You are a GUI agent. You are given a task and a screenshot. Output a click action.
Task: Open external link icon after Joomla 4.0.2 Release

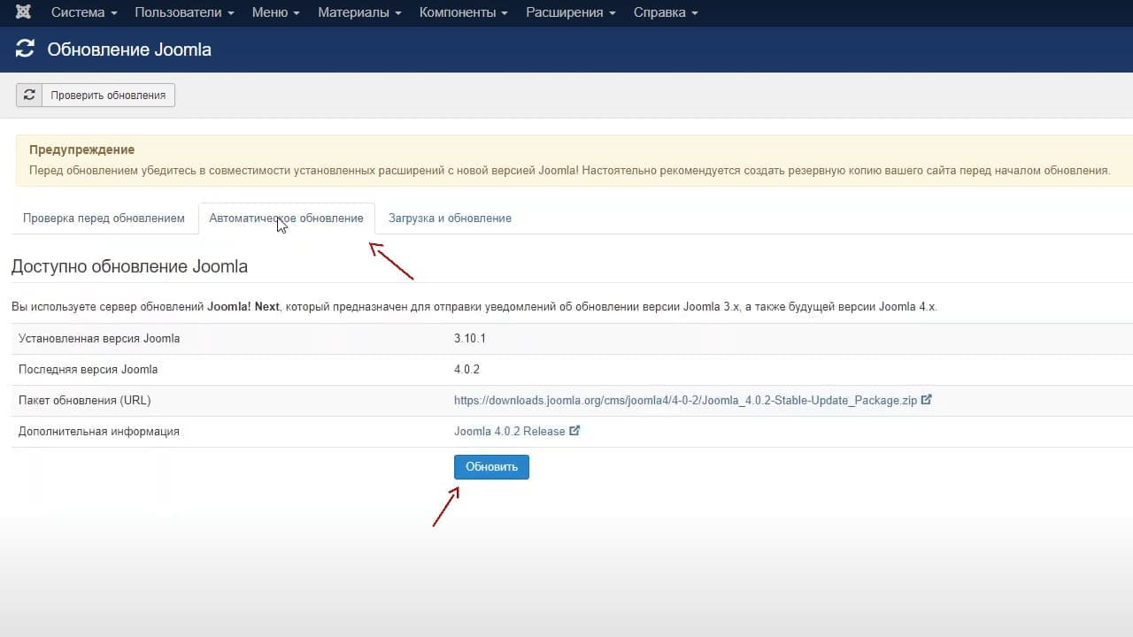click(574, 431)
